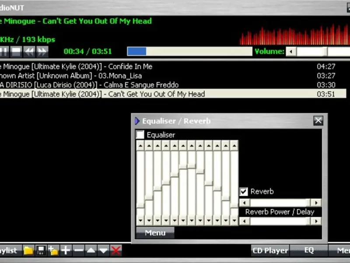350x263 pixels.
Task: Open the Menu button in the Equaliser panel
Action: 155,233
